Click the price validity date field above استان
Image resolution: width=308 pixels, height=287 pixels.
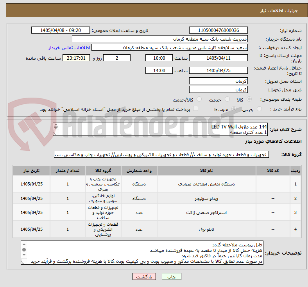tap(218, 70)
